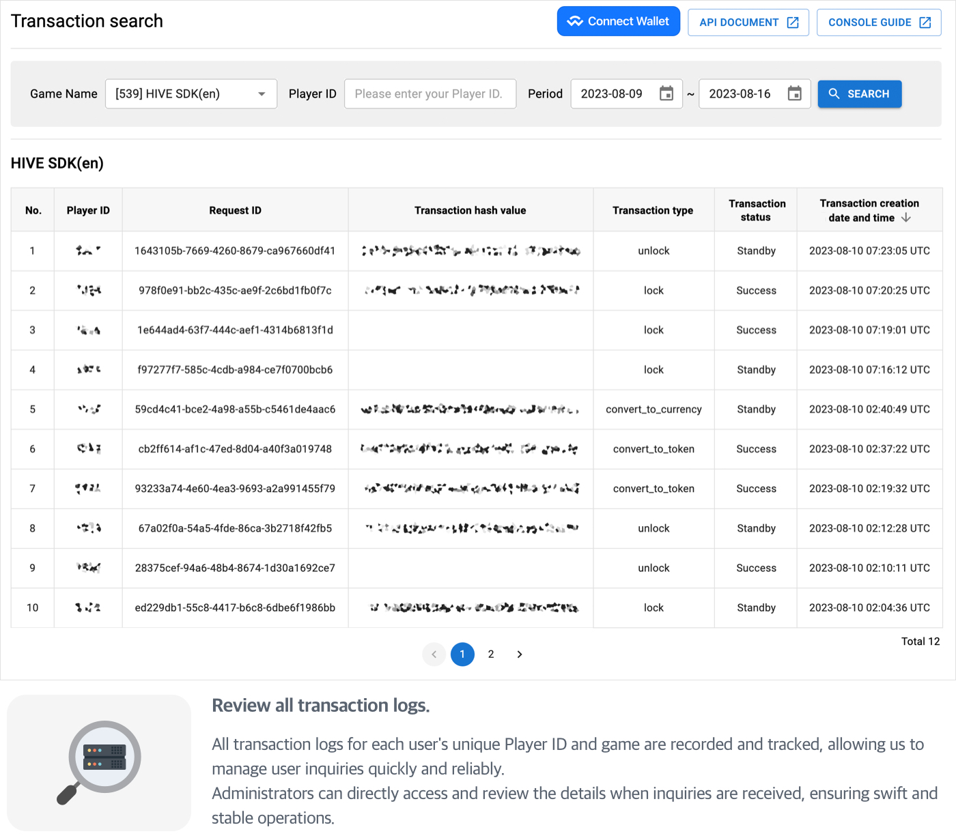
Task: Select request ID 67a02f0a-54a5-4fde-86ca-3b2718f42fb5
Action: tap(235, 528)
